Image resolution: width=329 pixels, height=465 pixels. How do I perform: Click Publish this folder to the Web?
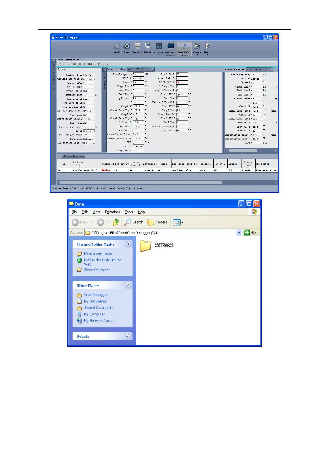pyautogui.click(x=103, y=262)
